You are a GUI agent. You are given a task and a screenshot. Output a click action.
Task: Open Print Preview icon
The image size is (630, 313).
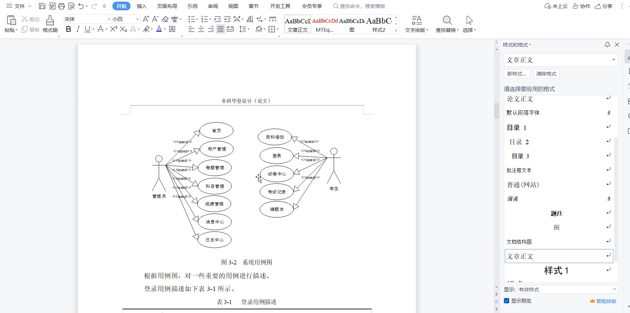point(71,6)
